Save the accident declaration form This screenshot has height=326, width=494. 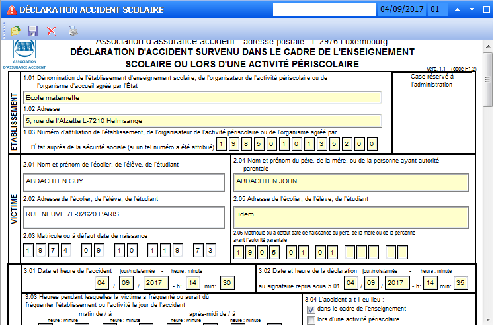32,30
